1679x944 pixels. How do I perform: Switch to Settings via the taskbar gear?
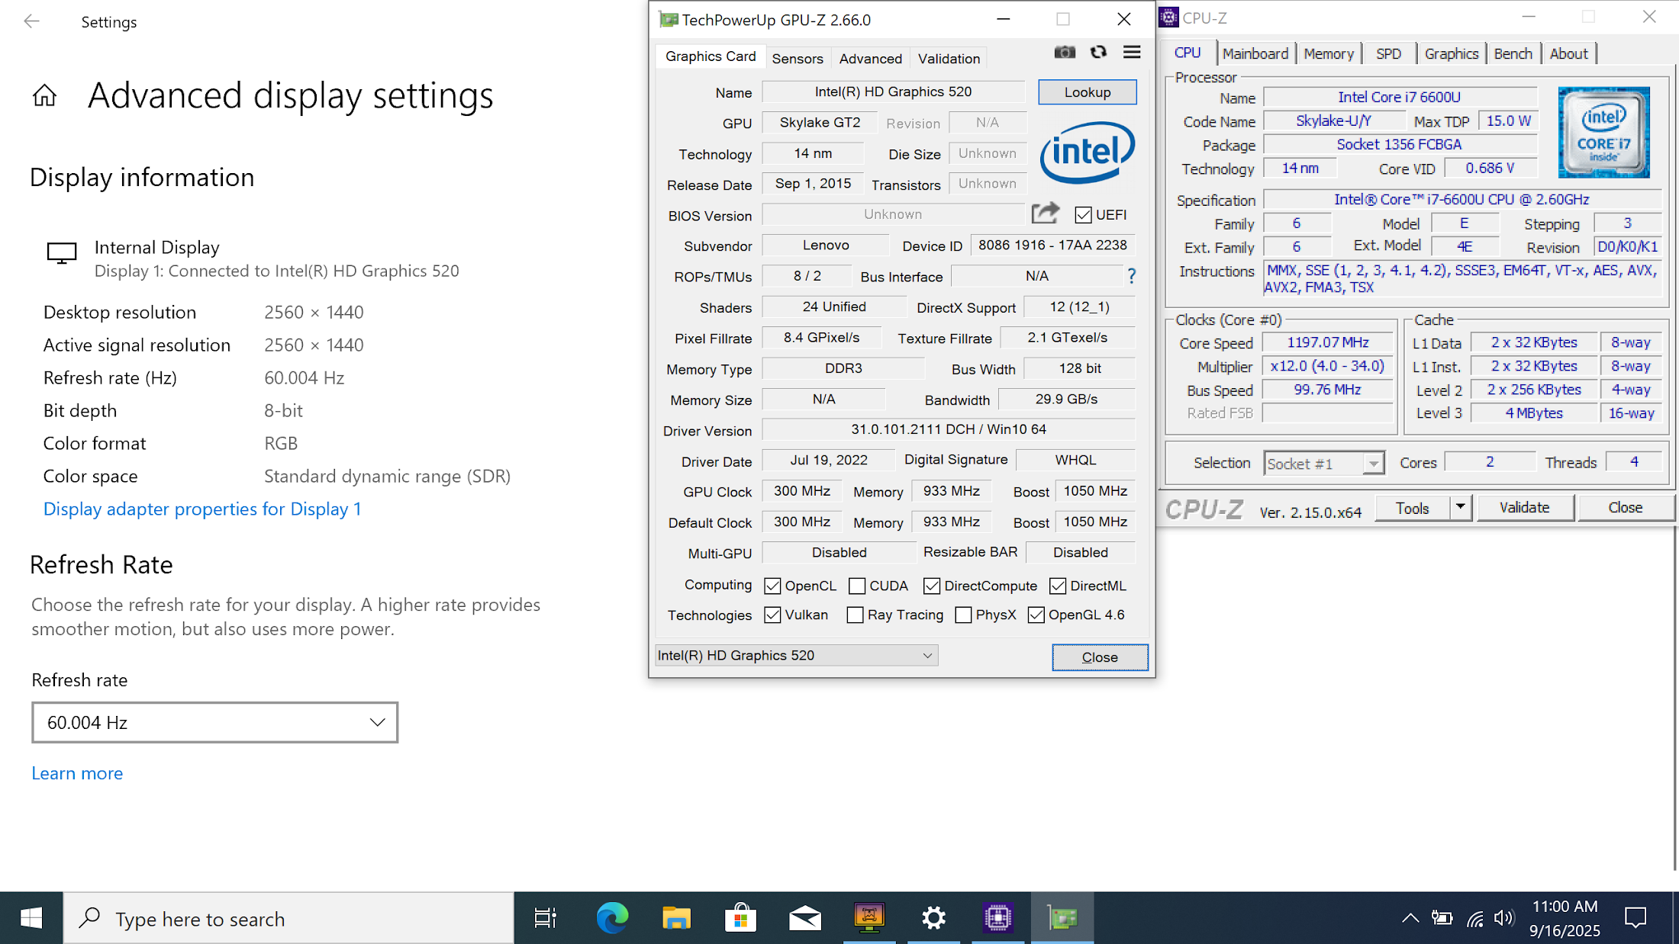(x=933, y=918)
